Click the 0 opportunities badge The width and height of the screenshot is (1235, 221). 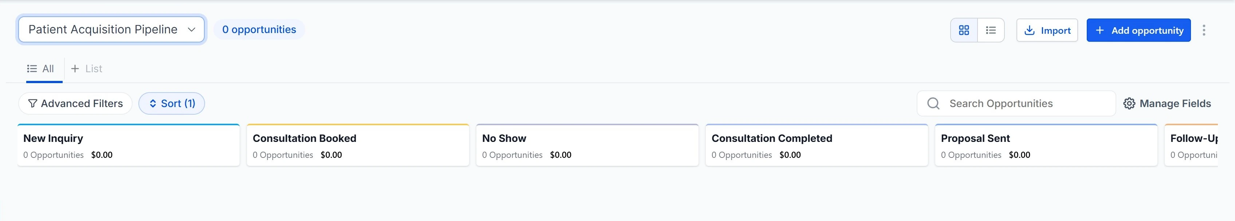259,30
